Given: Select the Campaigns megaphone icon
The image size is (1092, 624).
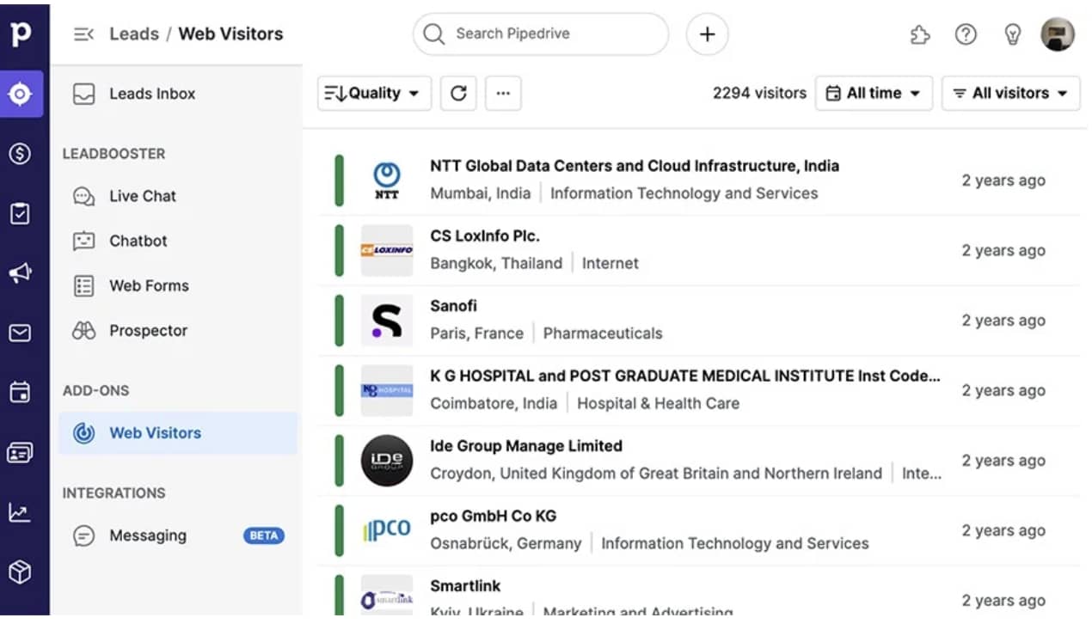Looking at the screenshot, I should [23, 273].
